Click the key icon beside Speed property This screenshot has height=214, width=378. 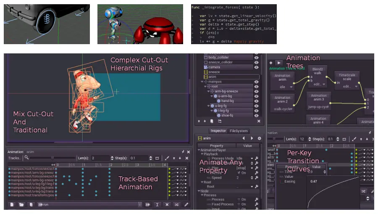click(256, 178)
